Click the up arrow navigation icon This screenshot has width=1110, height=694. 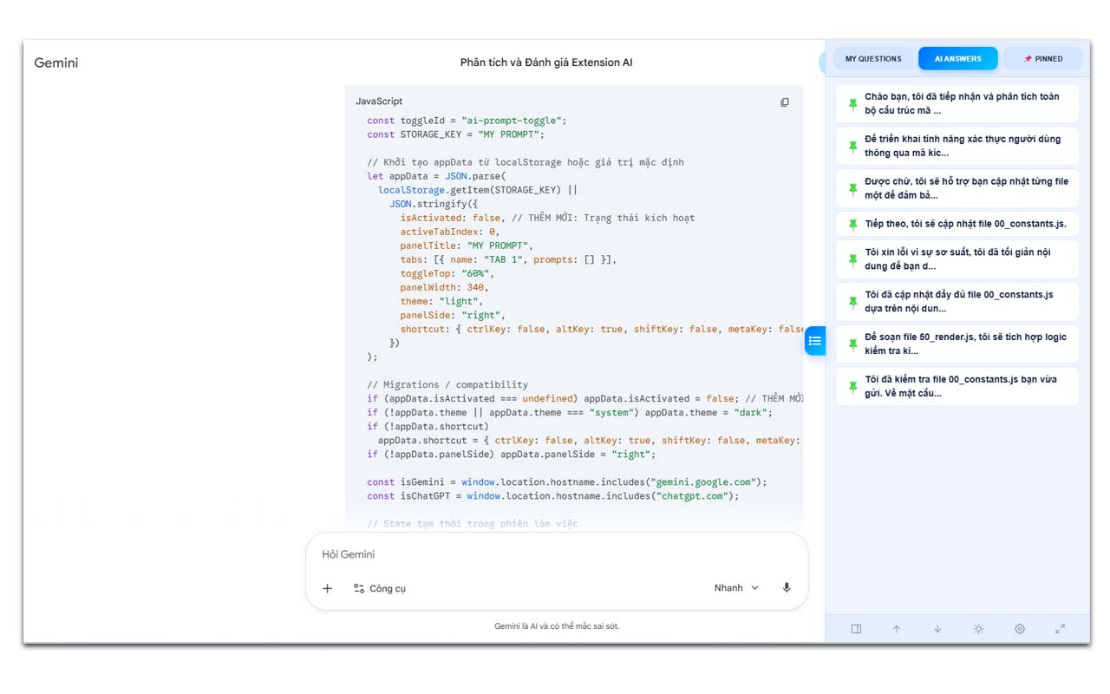pyautogui.click(x=897, y=629)
